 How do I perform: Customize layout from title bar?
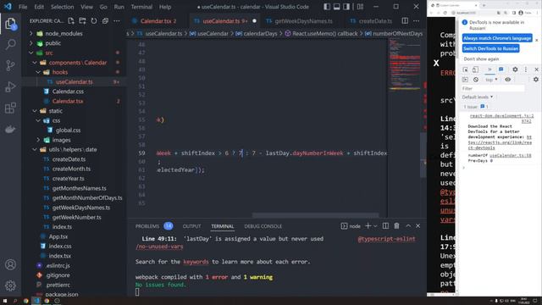[x=360, y=7]
